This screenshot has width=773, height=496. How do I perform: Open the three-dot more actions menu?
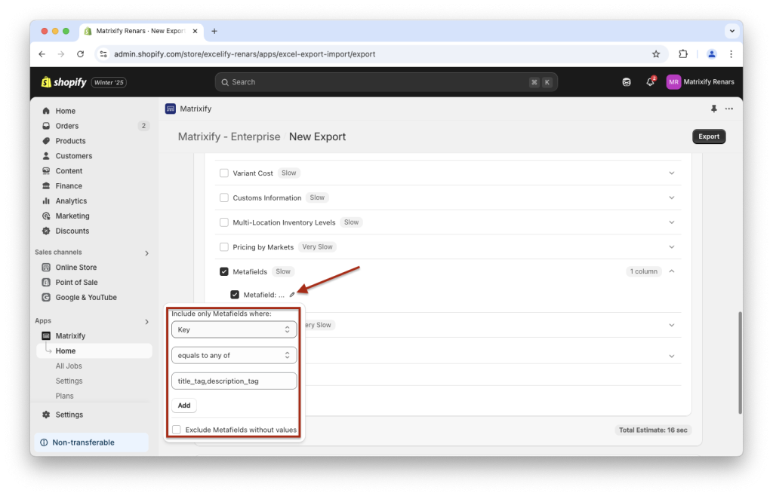[x=728, y=109]
